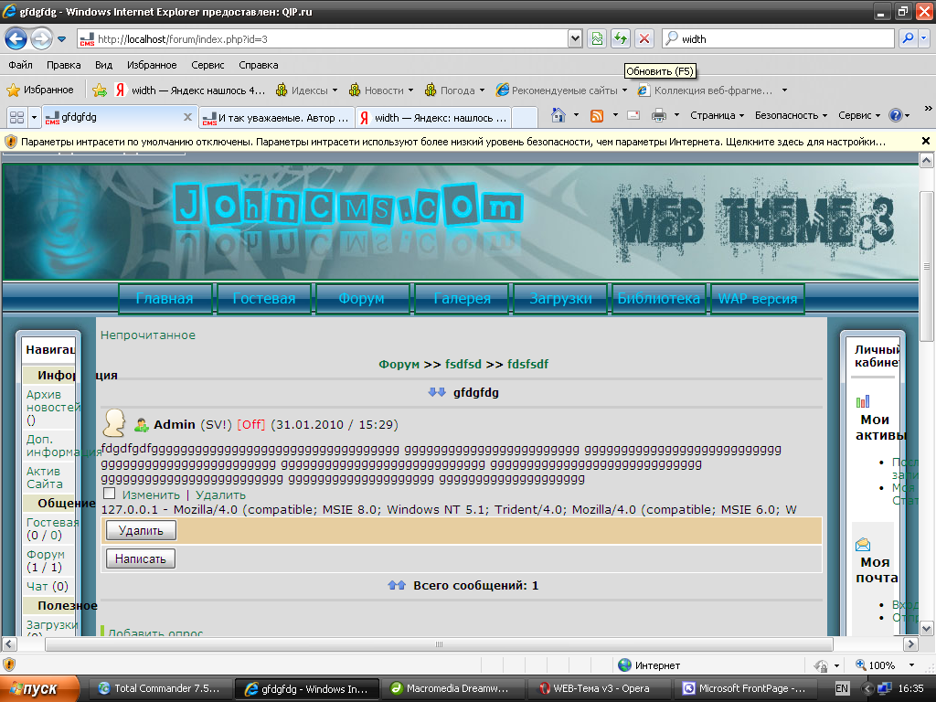Open the Безопасность command bar menu
The image size is (936, 702).
point(791,115)
